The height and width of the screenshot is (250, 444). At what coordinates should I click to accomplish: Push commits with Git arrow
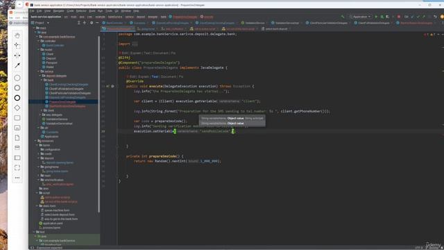click(x=424, y=17)
